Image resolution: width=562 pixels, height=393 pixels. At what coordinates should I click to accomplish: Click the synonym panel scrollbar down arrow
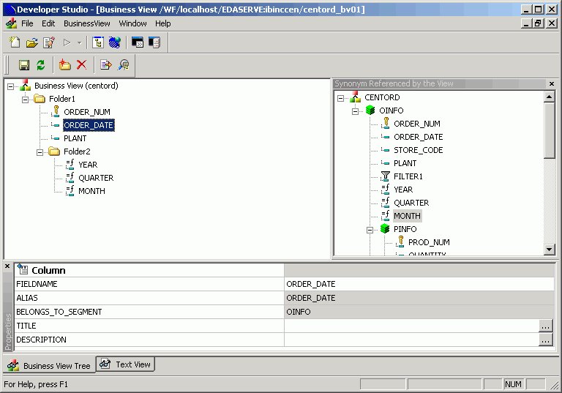coord(550,250)
